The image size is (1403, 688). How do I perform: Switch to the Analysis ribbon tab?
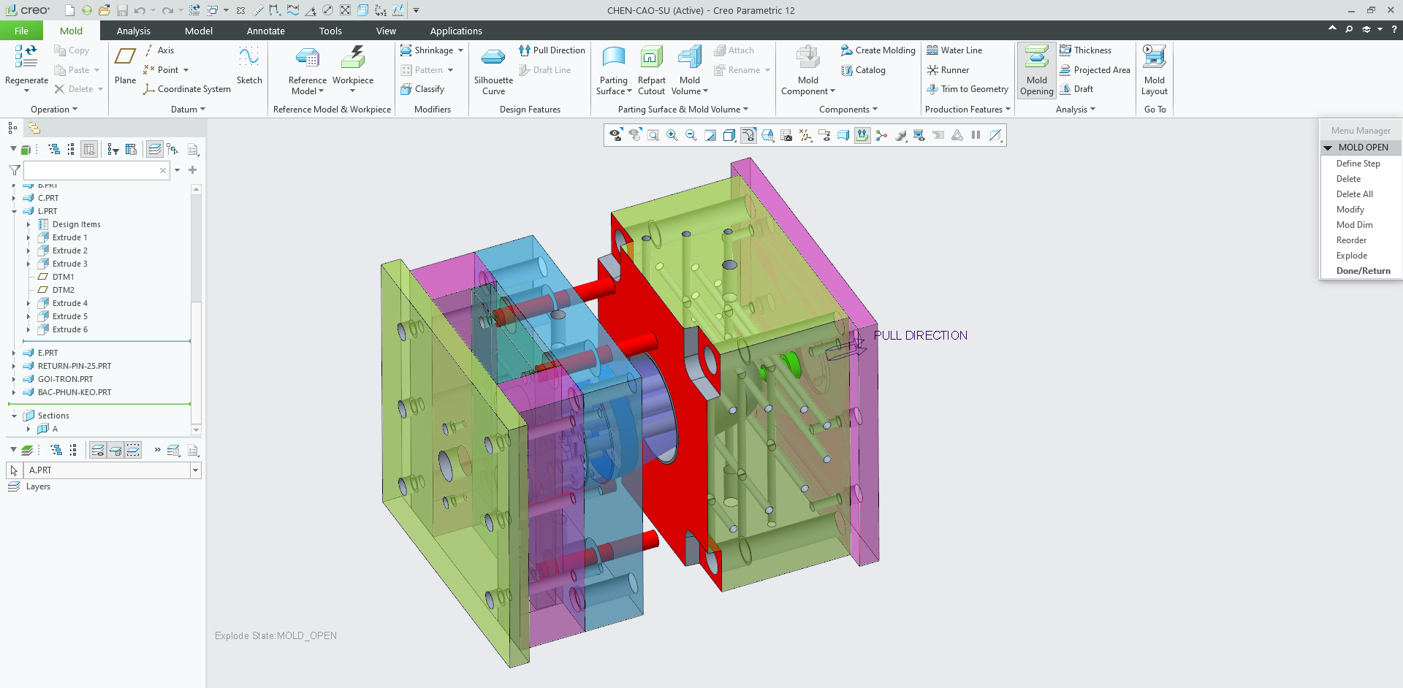[133, 31]
